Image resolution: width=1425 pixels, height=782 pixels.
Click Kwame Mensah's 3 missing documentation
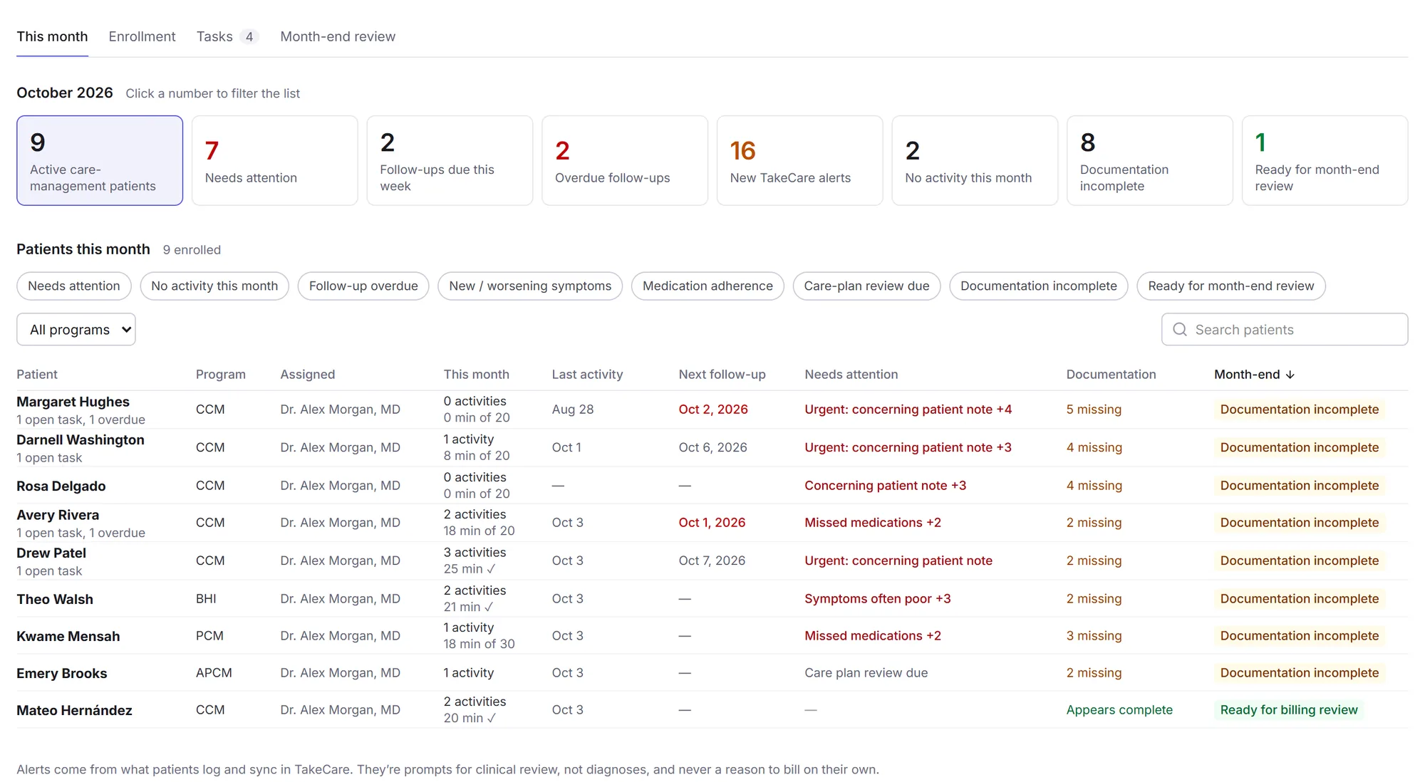coord(1094,636)
